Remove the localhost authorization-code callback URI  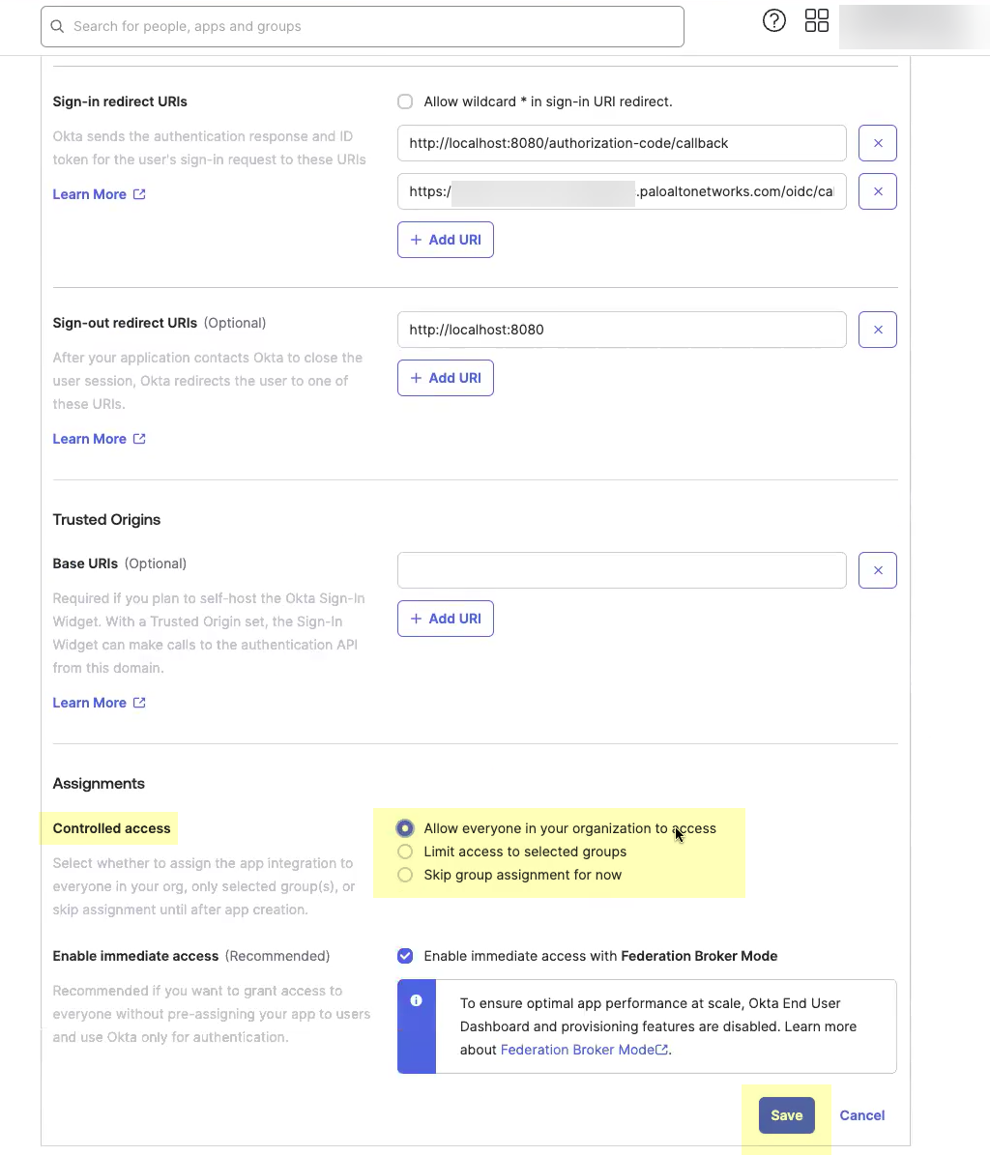pyautogui.click(x=878, y=143)
